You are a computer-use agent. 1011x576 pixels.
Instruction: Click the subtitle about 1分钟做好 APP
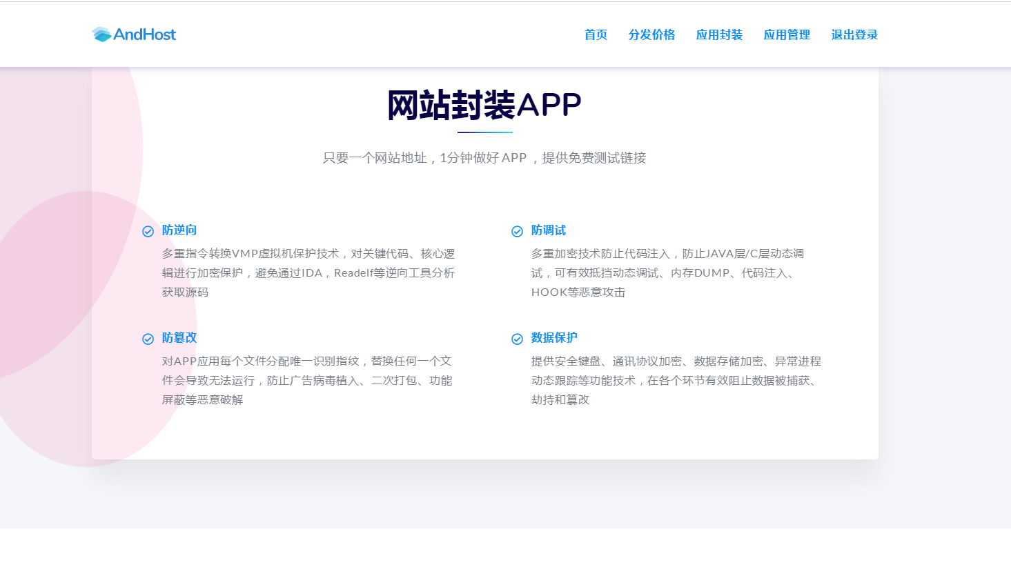484,158
